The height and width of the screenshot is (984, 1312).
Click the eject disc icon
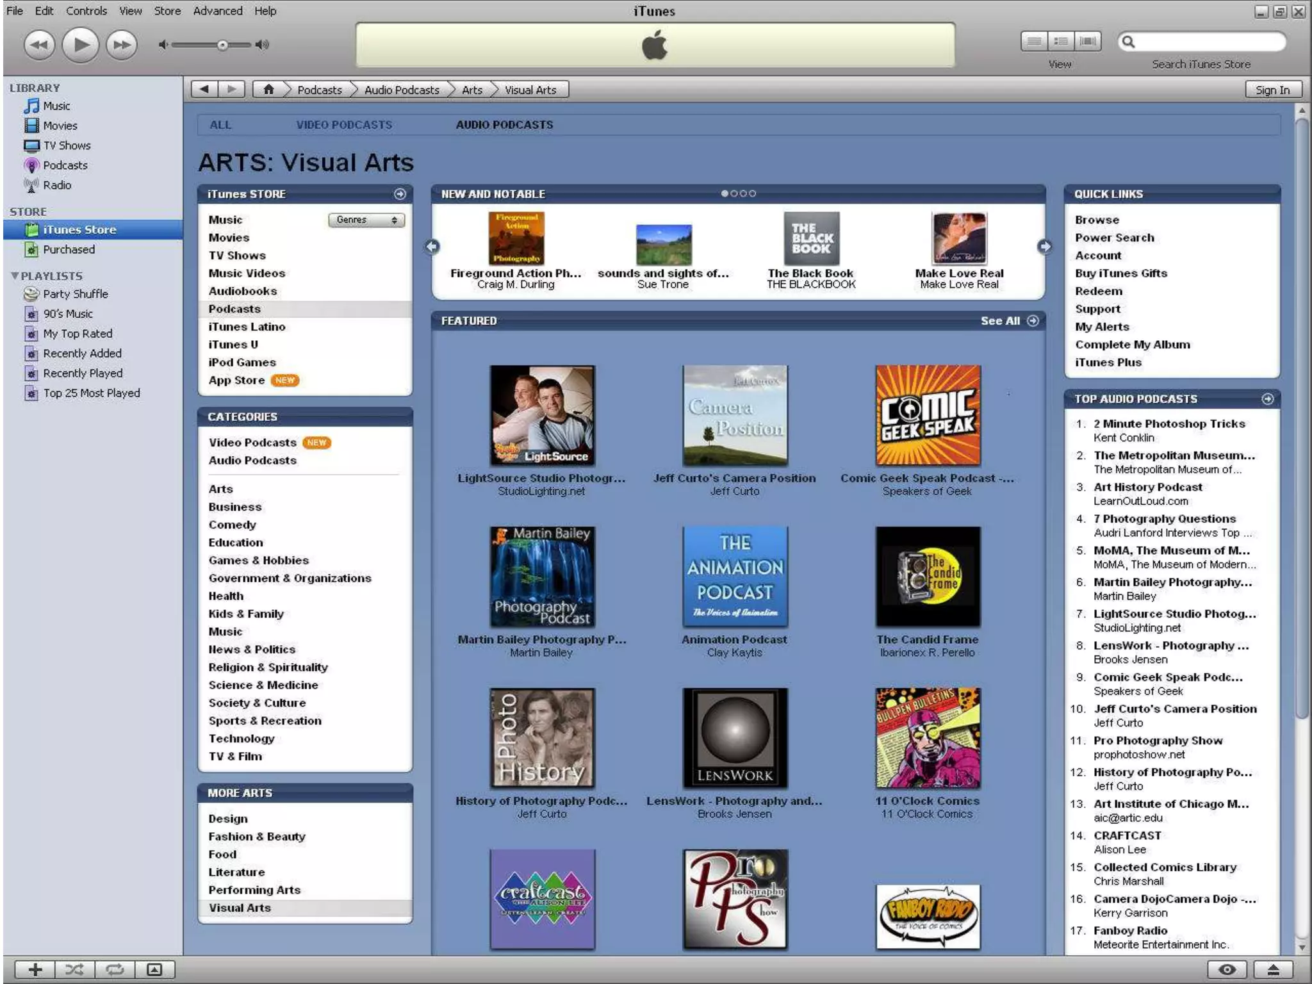pyautogui.click(x=1272, y=969)
